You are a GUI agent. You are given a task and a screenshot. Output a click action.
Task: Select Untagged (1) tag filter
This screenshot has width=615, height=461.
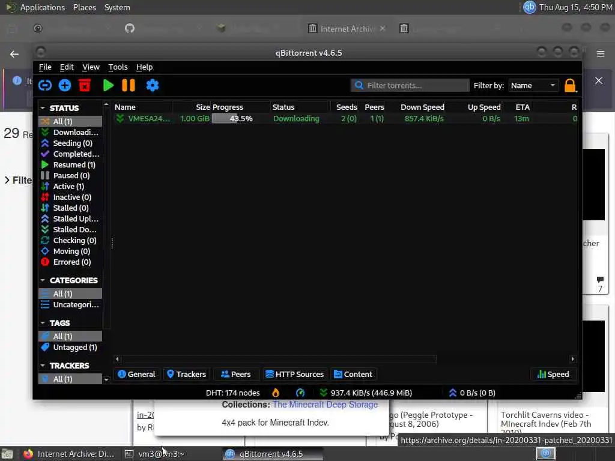70,348
